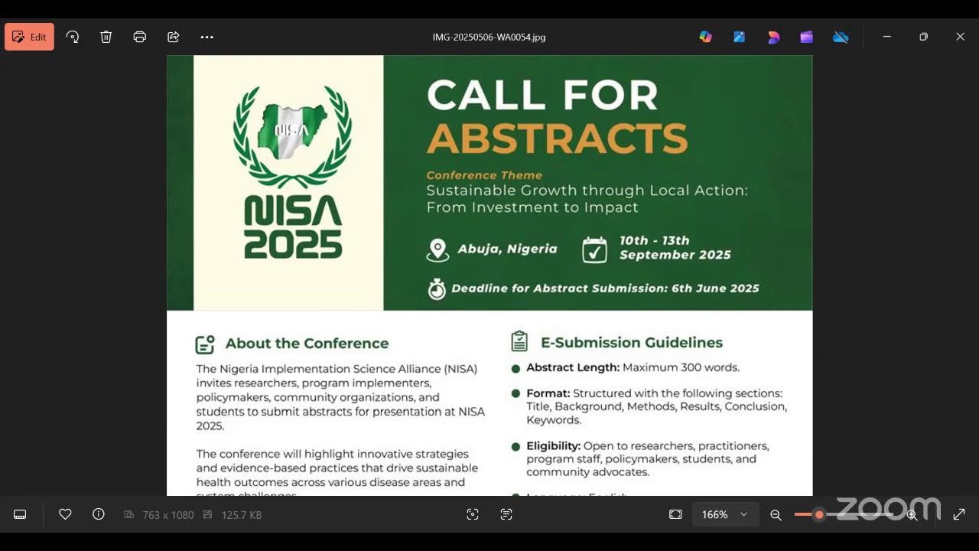Click the NISA 2025 logo in the photo
The width and height of the screenshot is (979, 551).
293,171
